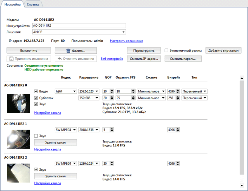Select the Настройка tab
Screen dimensions: 248x191
[12, 4]
